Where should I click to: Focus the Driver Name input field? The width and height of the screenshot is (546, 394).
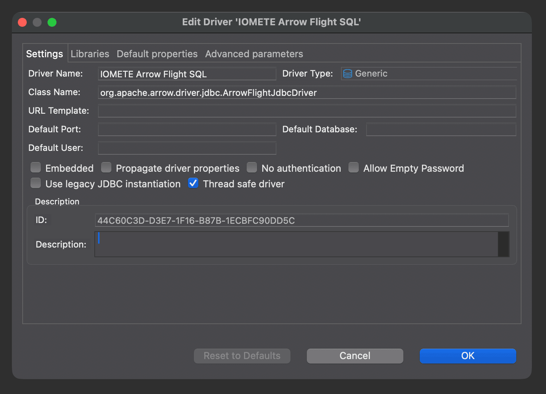187,74
